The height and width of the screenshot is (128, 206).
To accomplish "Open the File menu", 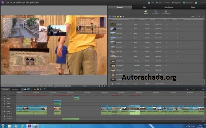I will coord(8,3).
